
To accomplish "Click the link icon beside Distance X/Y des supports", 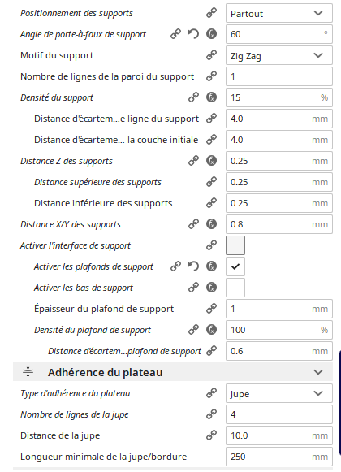I will click(193, 224).
